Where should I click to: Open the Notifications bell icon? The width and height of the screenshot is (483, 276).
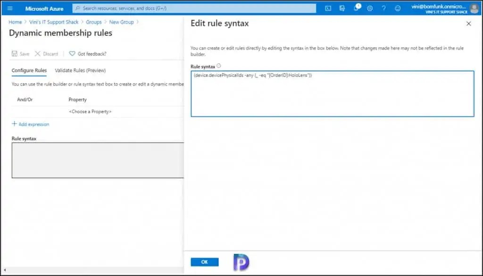356,8
